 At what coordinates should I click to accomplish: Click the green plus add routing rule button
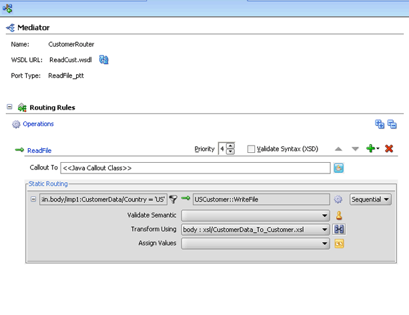371,148
